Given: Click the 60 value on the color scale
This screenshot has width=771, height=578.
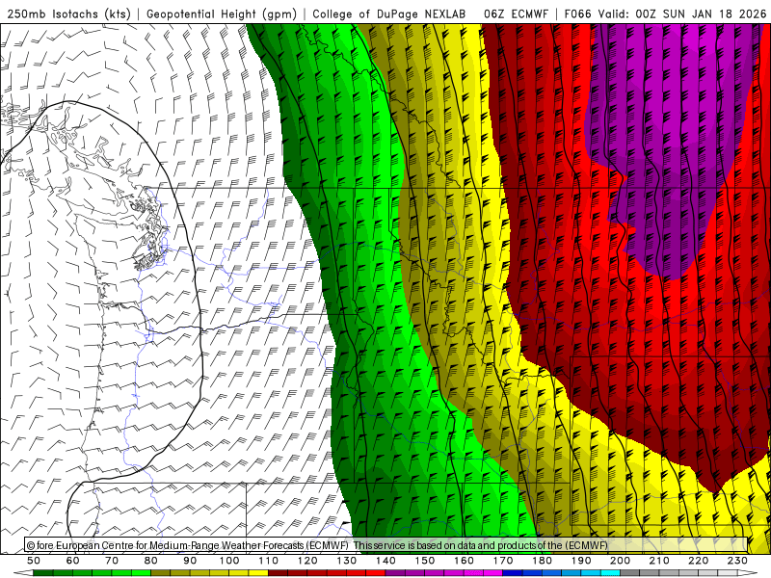Looking at the screenshot, I should (73, 561).
